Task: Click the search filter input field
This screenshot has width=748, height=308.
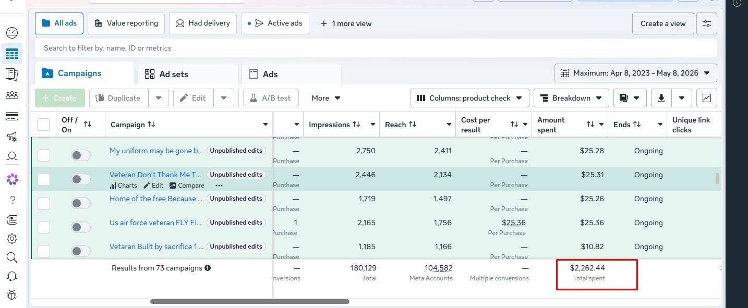Action: [x=376, y=48]
